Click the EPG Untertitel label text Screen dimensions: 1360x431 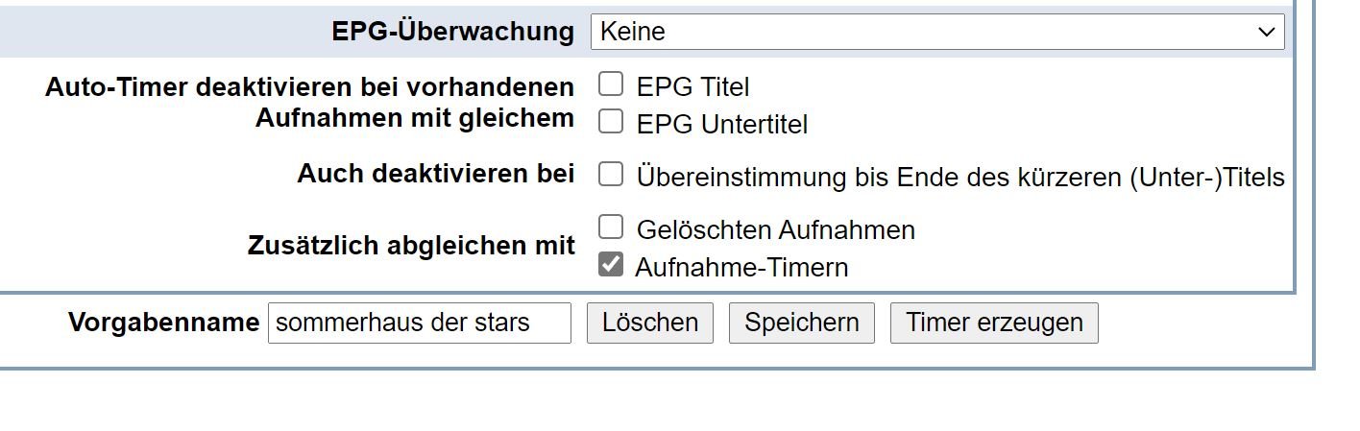pos(721,125)
